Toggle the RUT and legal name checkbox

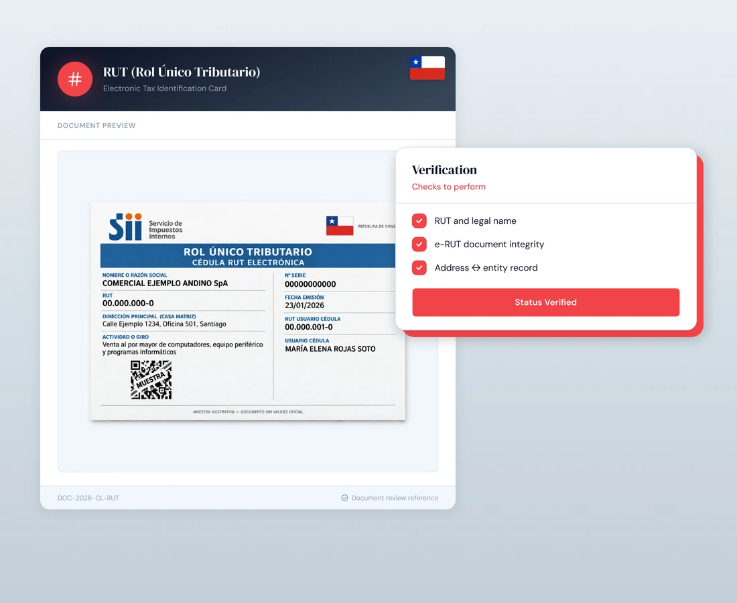point(419,221)
